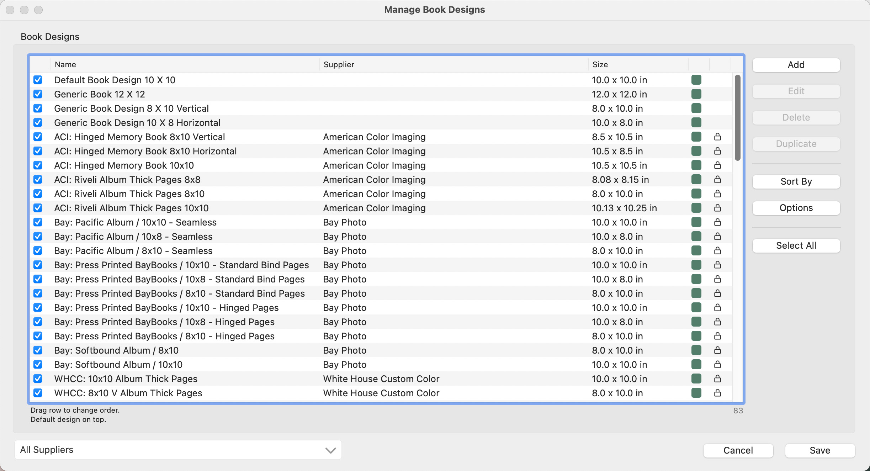Click lock icon on ACI Riveli Album Thick Pages 8x8
This screenshot has width=870, height=471.
[717, 180]
